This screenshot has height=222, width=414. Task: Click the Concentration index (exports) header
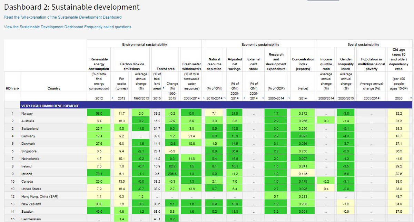303,62
